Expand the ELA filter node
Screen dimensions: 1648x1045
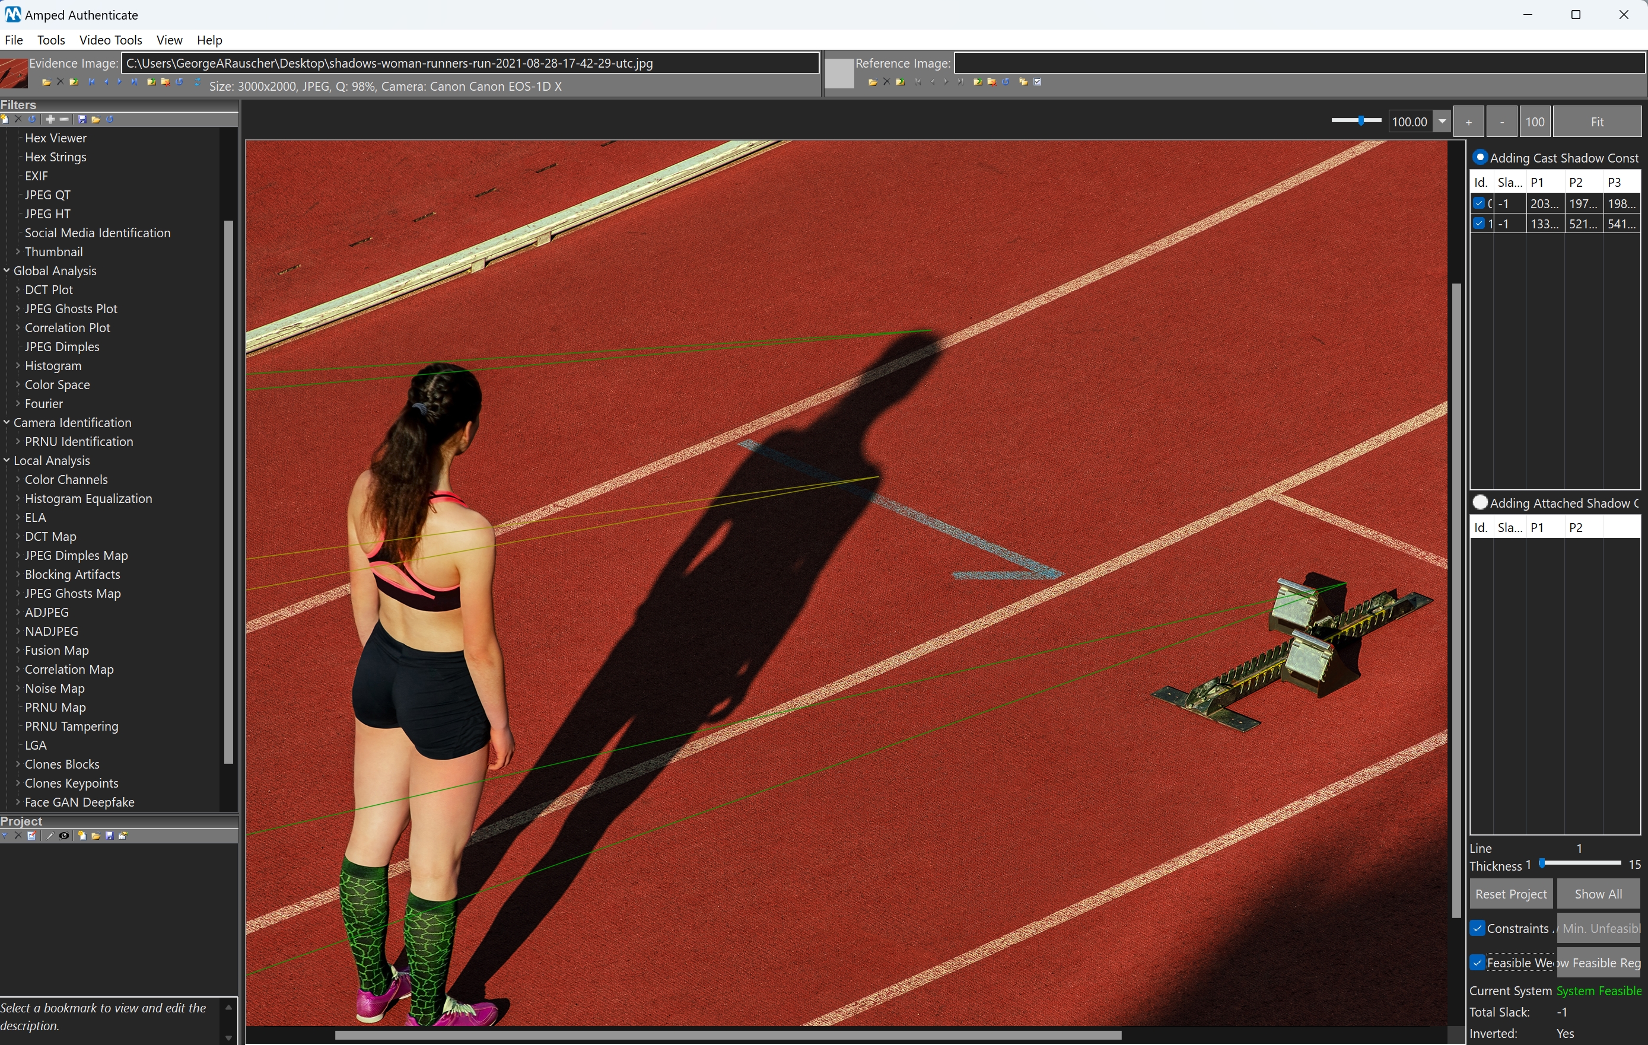[x=18, y=517]
